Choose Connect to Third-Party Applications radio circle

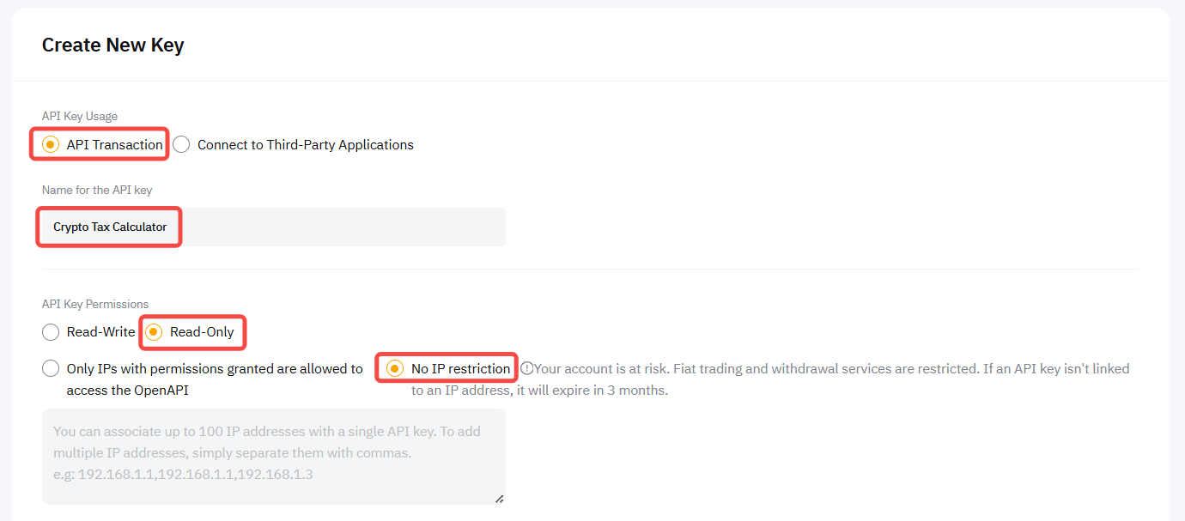pyautogui.click(x=181, y=145)
